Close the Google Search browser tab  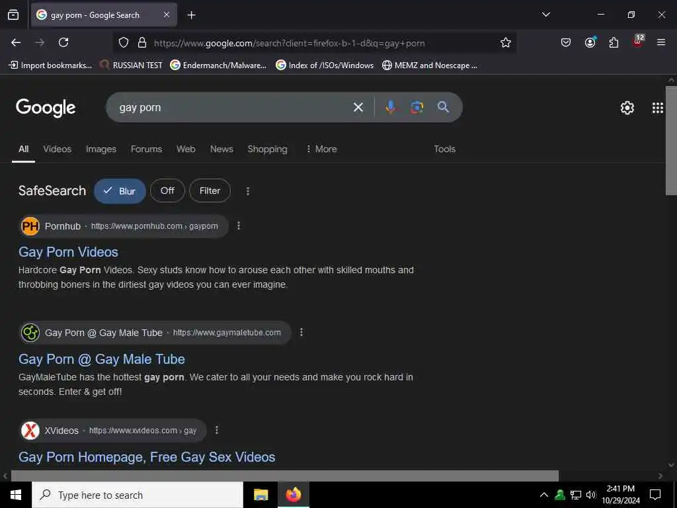pos(167,15)
